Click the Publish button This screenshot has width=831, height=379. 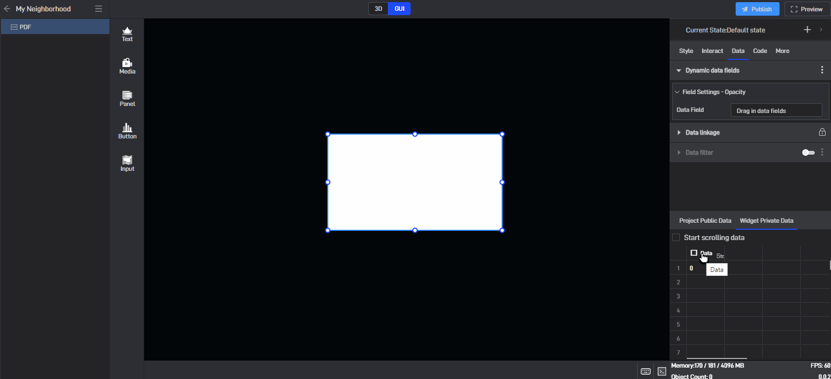(757, 9)
